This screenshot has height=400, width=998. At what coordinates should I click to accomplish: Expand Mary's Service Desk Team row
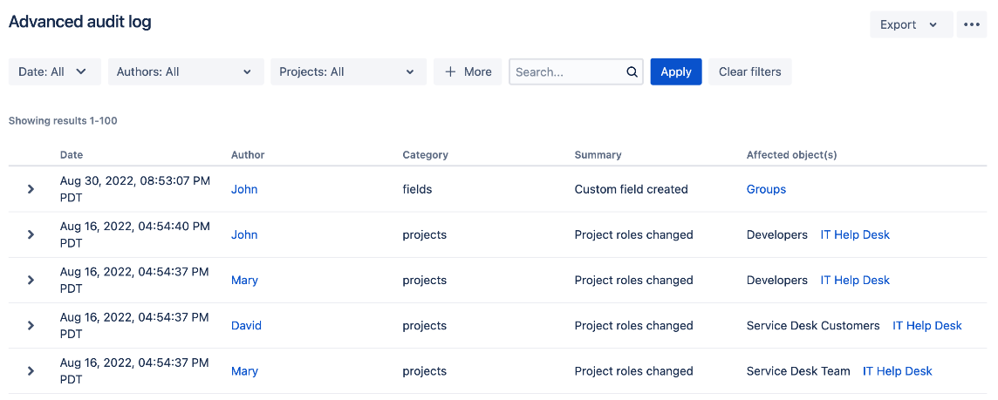(x=30, y=370)
